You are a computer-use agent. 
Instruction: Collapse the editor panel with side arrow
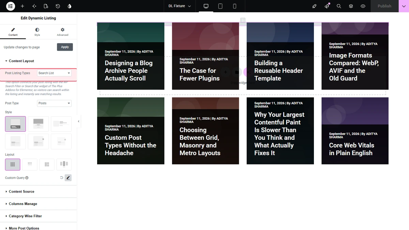[79, 121]
